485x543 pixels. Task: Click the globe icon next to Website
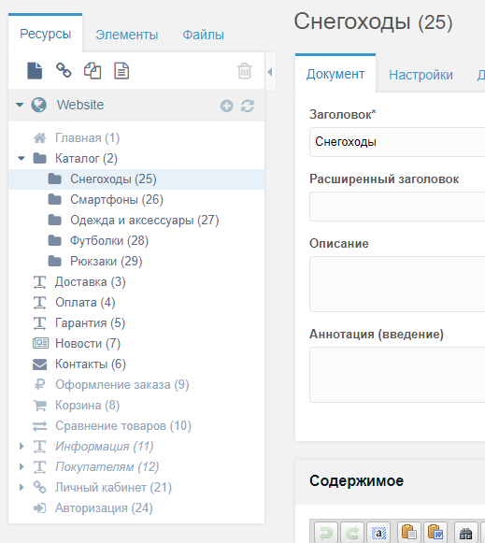tap(38, 105)
